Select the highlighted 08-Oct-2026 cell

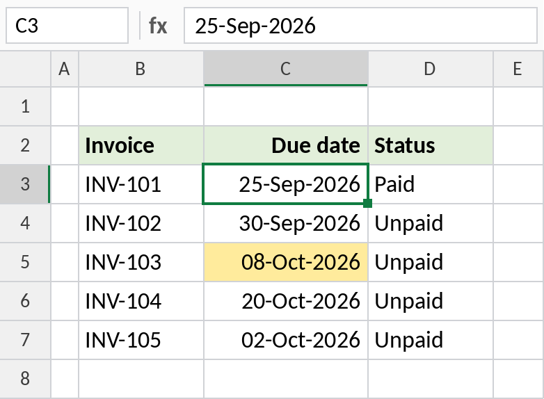pyautogui.click(x=286, y=262)
